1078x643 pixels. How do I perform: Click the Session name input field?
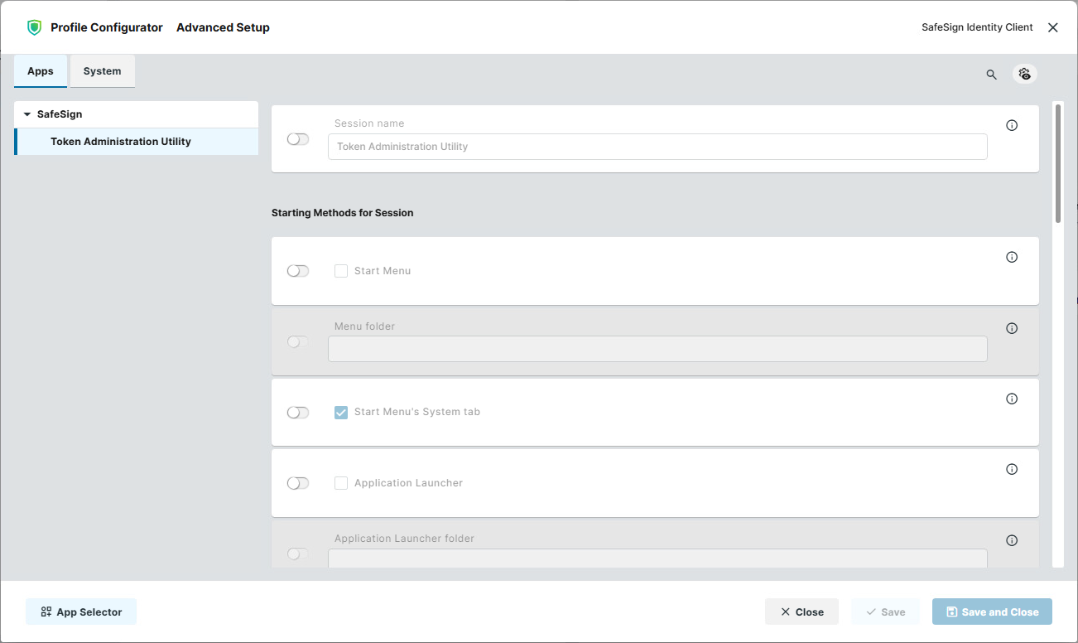pos(657,147)
